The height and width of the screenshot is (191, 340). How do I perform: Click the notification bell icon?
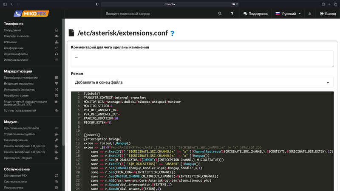tap(310, 14)
